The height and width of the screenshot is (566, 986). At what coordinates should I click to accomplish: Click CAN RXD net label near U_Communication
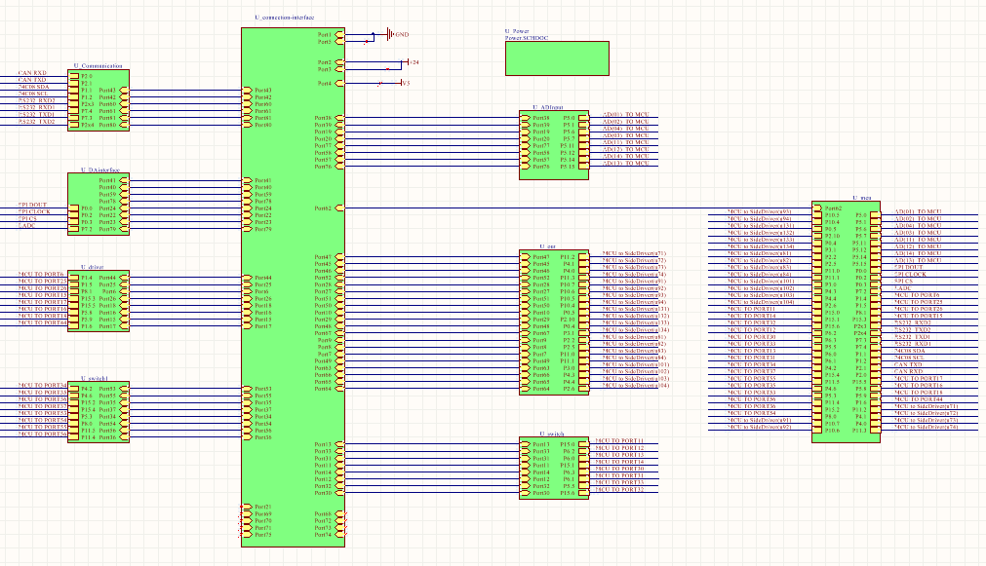pos(32,73)
